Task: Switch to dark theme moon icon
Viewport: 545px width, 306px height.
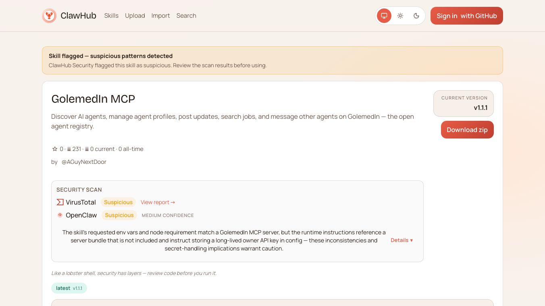Action: (416, 16)
